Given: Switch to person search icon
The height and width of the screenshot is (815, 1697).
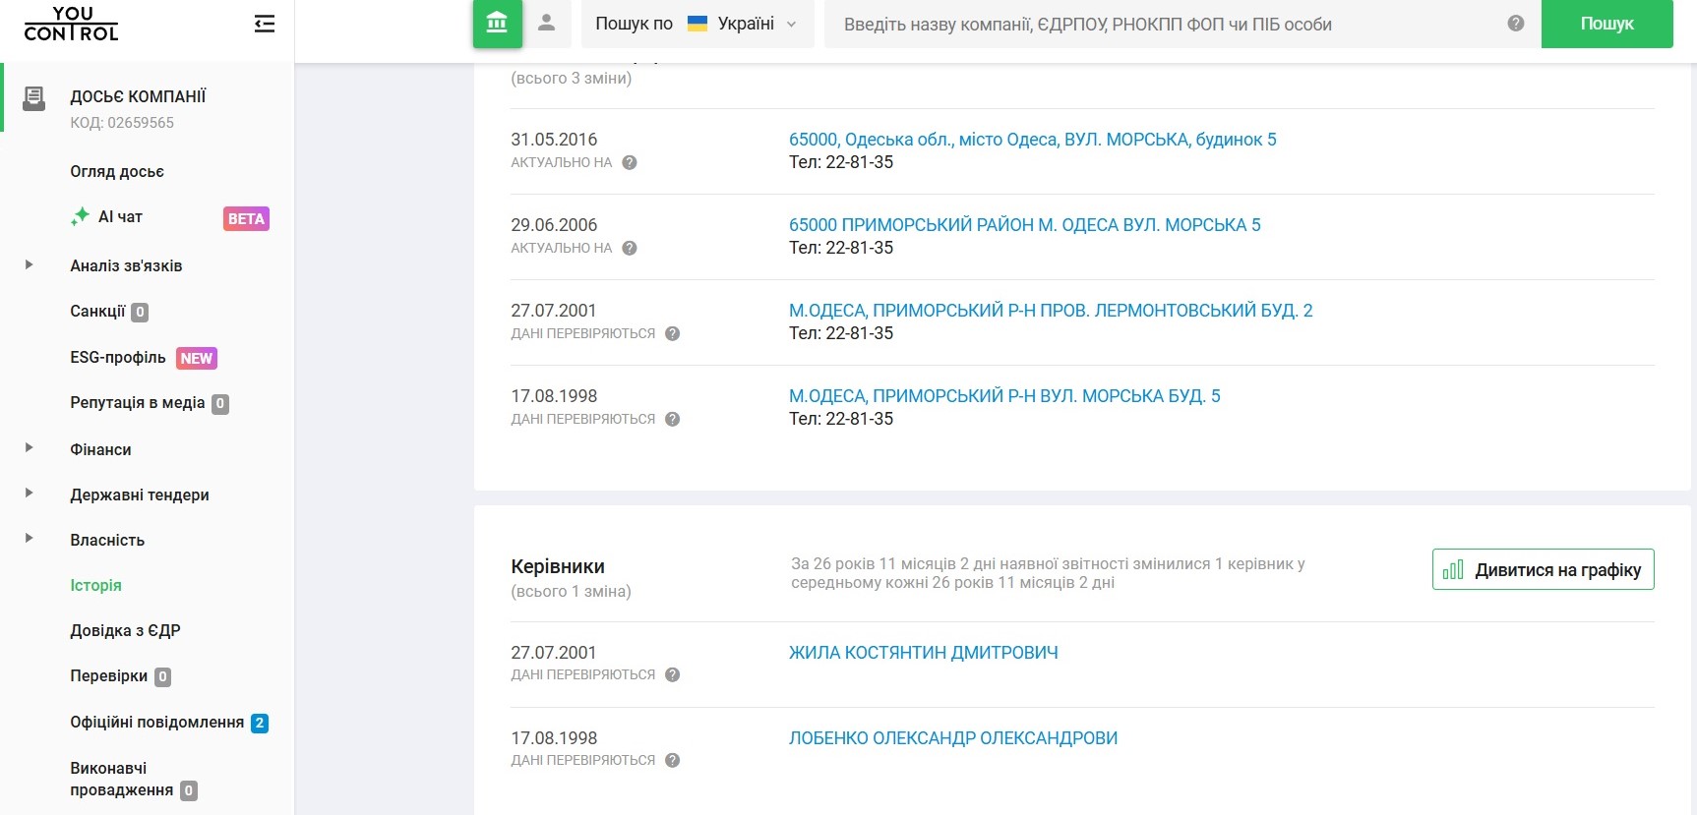Looking at the screenshot, I should click(x=547, y=24).
